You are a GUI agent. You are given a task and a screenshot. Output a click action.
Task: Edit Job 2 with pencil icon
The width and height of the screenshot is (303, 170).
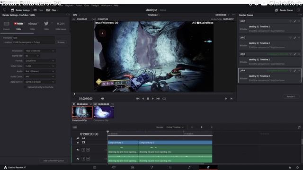[294, 38]
